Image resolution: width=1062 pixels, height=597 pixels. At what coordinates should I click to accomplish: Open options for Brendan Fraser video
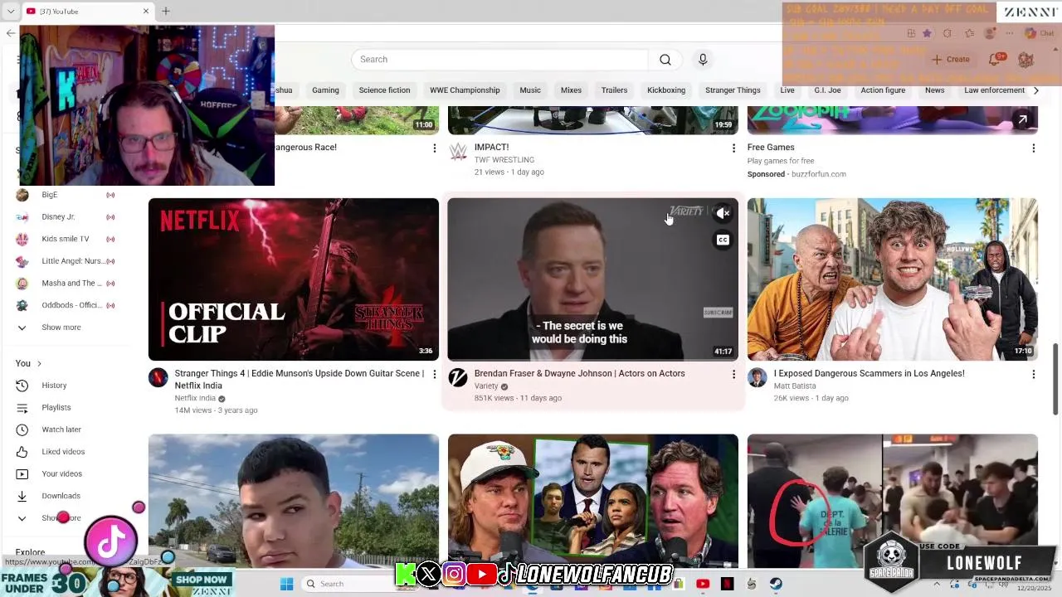(733, 375)
